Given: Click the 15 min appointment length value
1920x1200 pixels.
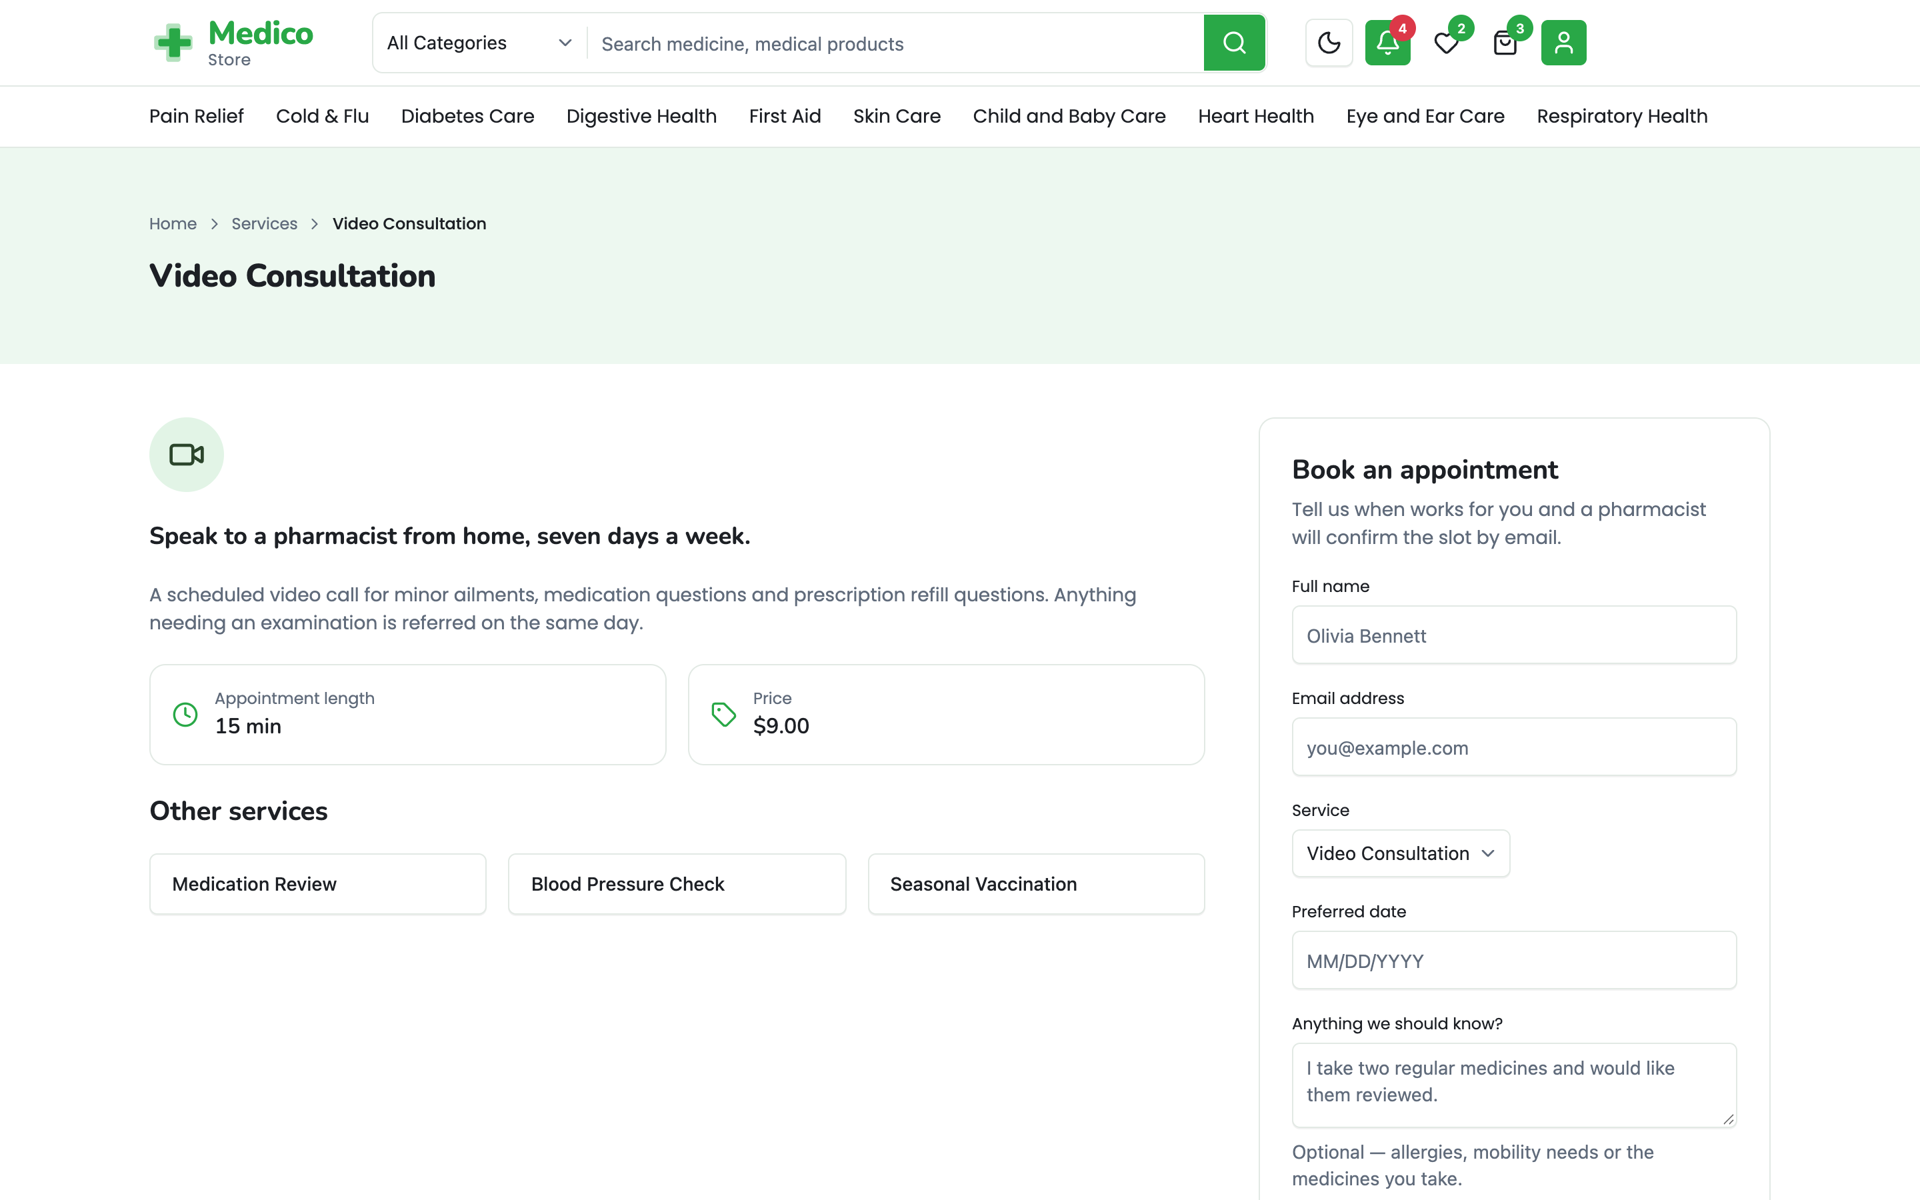Looking at the screenshot, I should pyautogui.click(x=247, y=726).
